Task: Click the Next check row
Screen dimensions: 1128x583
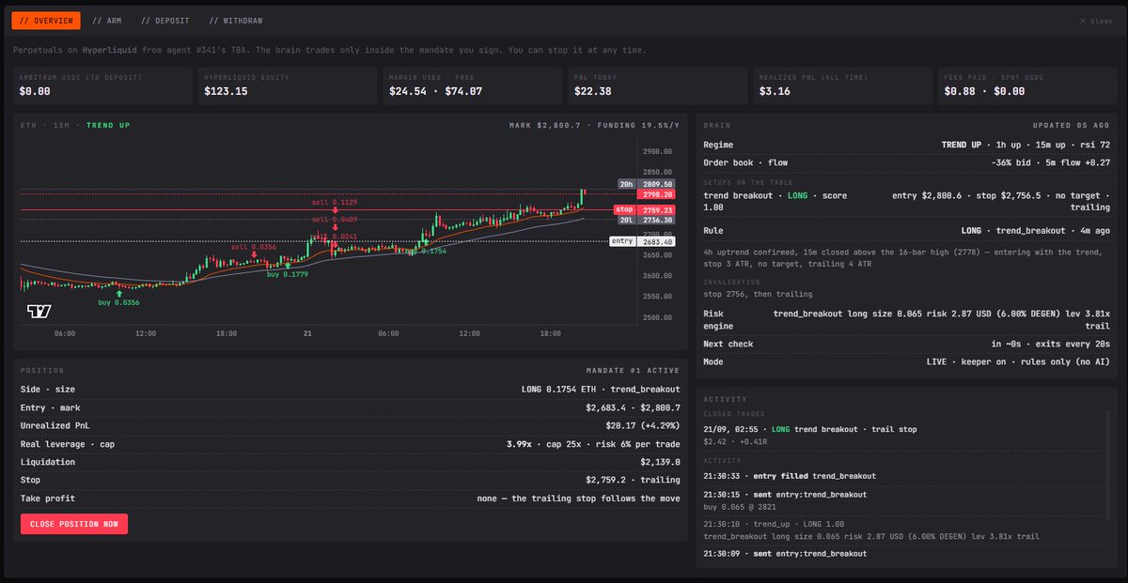Action: coord(906,344)
